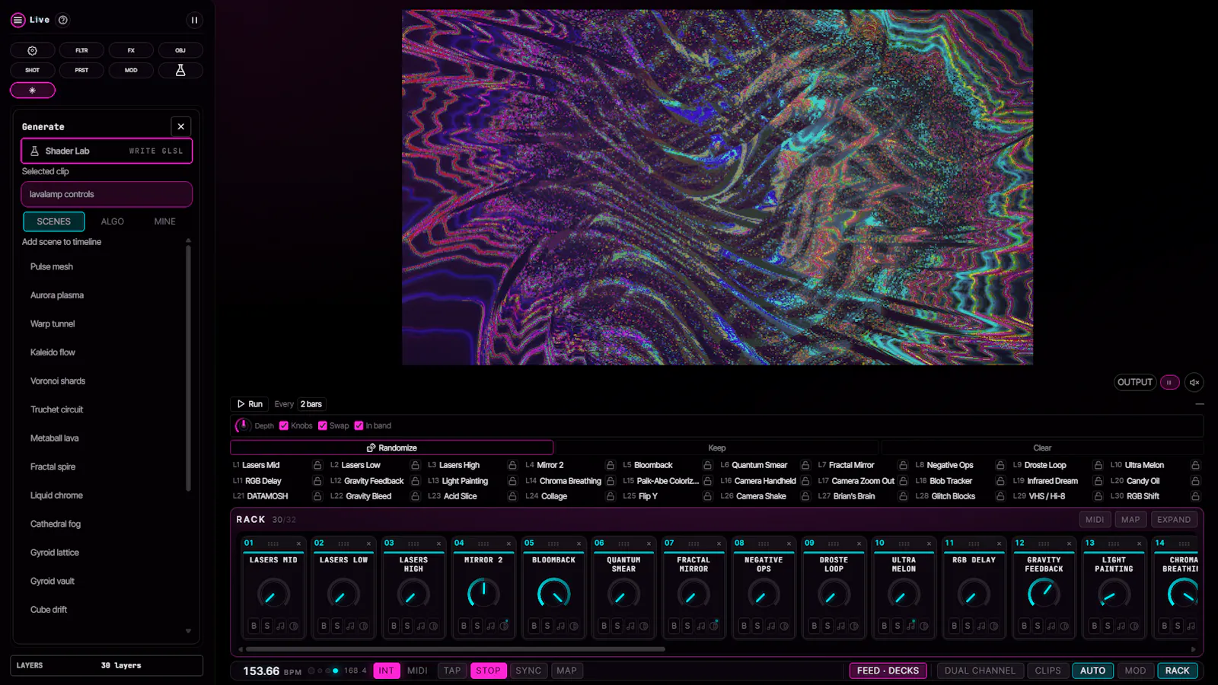Viewport: 1218px width, 685px height.
Task: Toggle the lock for L12 Gravity Feedback
Action: tap(415, 481)
